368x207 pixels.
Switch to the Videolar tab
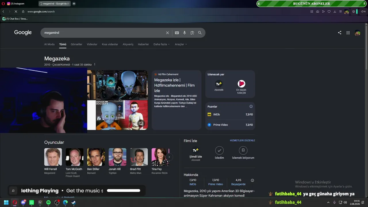point(92,44)
